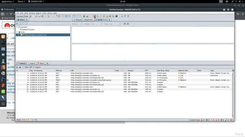Toggle the Break tab
The width and height of the screenshot is (245, 137).
point(101,20)
